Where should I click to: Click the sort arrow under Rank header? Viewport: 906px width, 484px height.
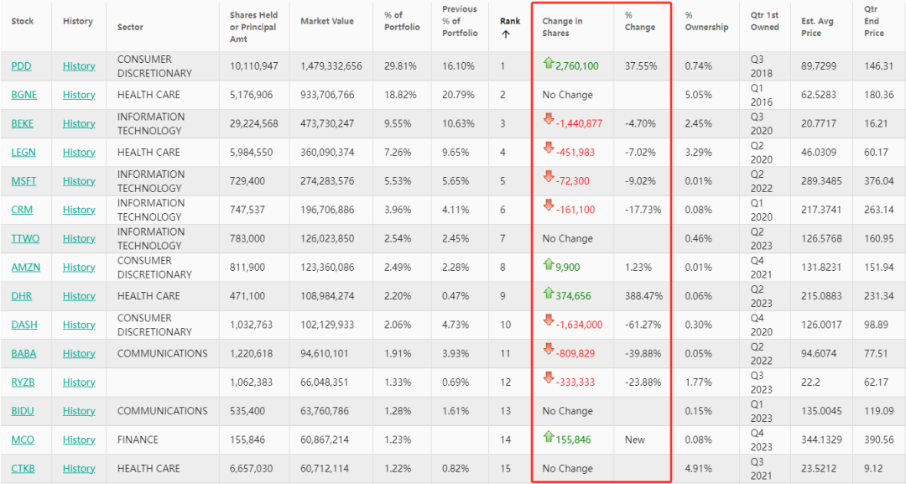(x=506, y=34)
